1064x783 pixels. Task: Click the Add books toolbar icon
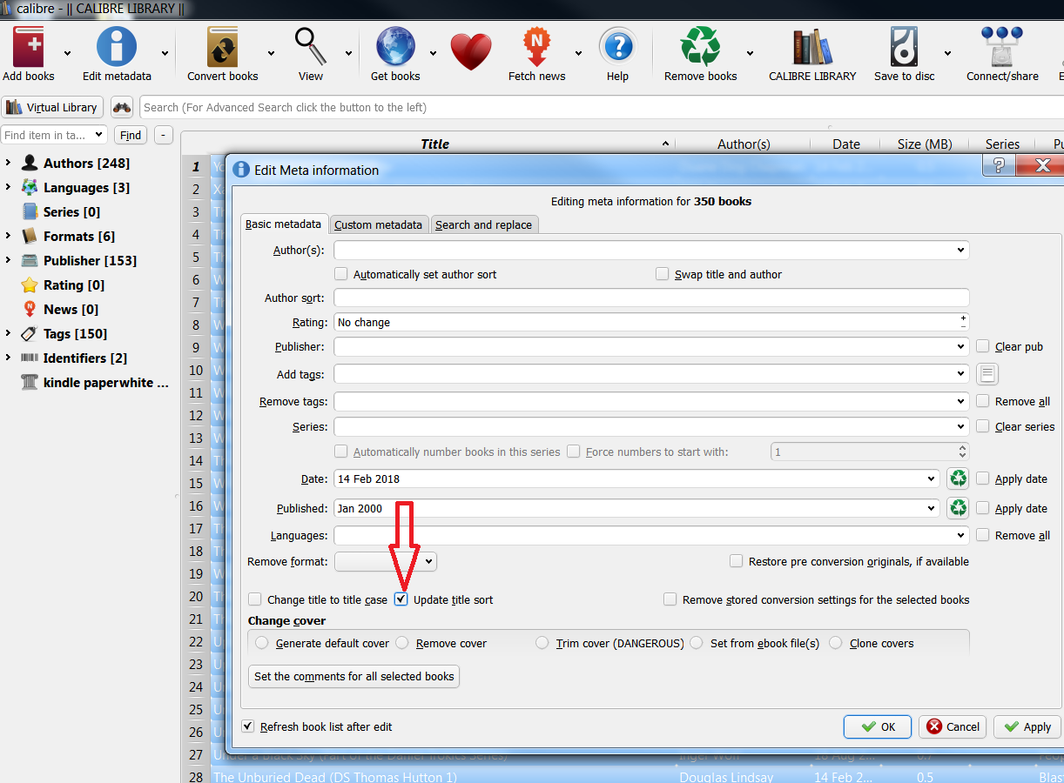[28, 46]
